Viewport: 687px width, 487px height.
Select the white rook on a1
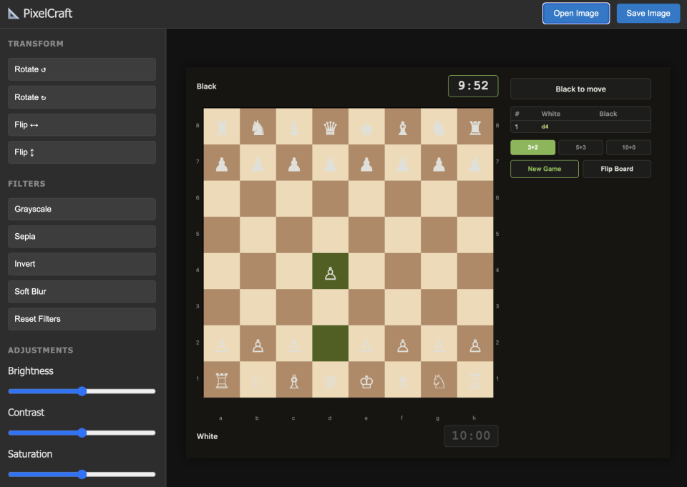click(222, 380)
